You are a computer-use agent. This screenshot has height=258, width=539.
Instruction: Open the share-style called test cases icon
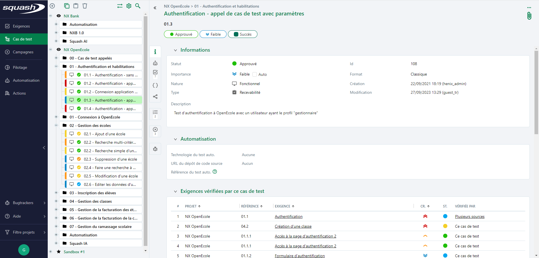tap(155, 97)
